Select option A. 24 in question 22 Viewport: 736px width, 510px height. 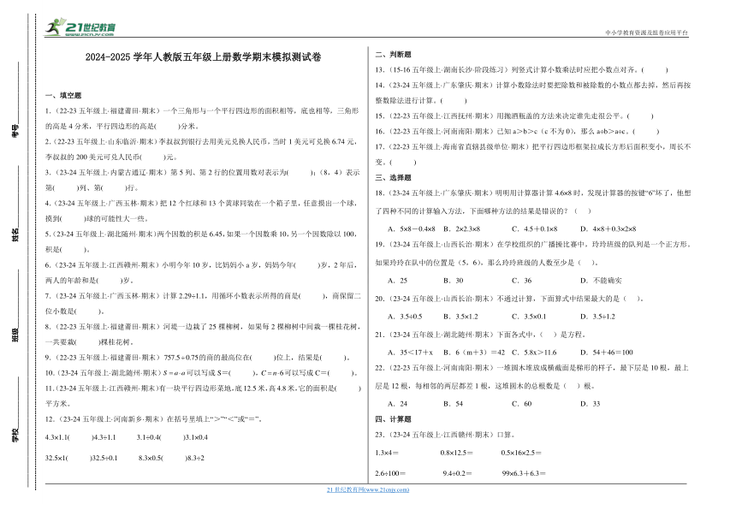click(398, 404)
